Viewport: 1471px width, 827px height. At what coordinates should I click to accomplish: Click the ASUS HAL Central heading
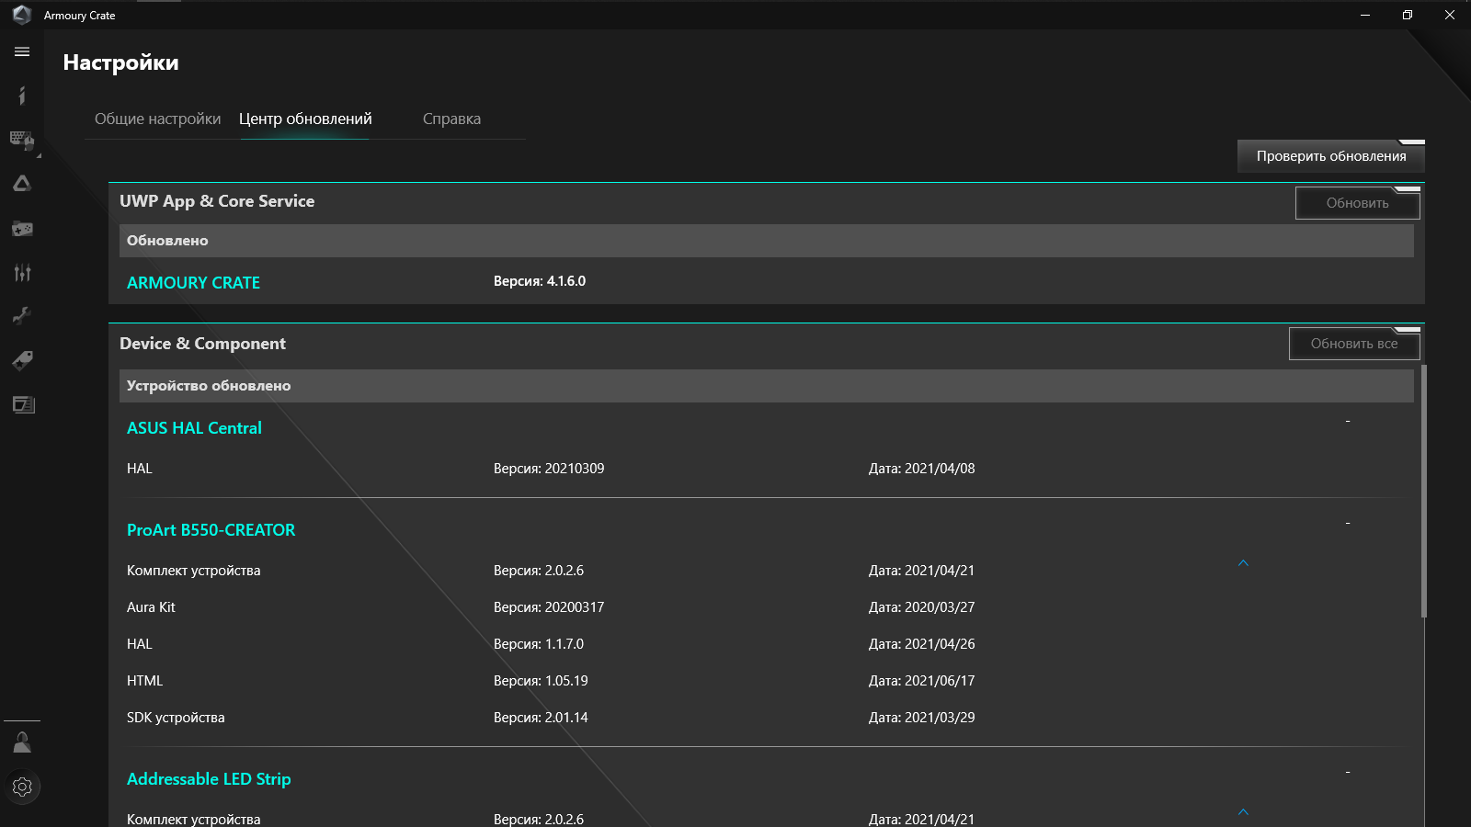tap(194, 428)
